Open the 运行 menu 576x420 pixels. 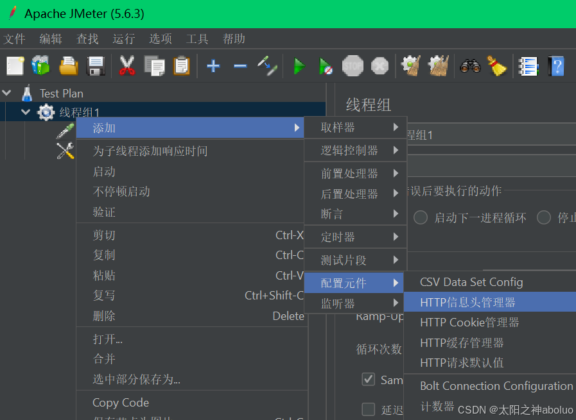point(124,39)
